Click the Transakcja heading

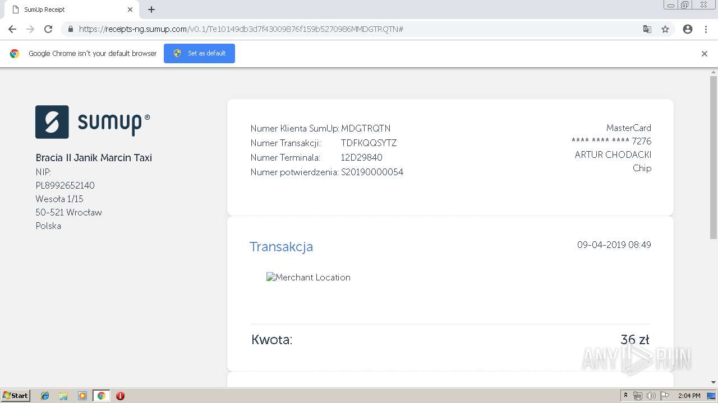point(281,247)
